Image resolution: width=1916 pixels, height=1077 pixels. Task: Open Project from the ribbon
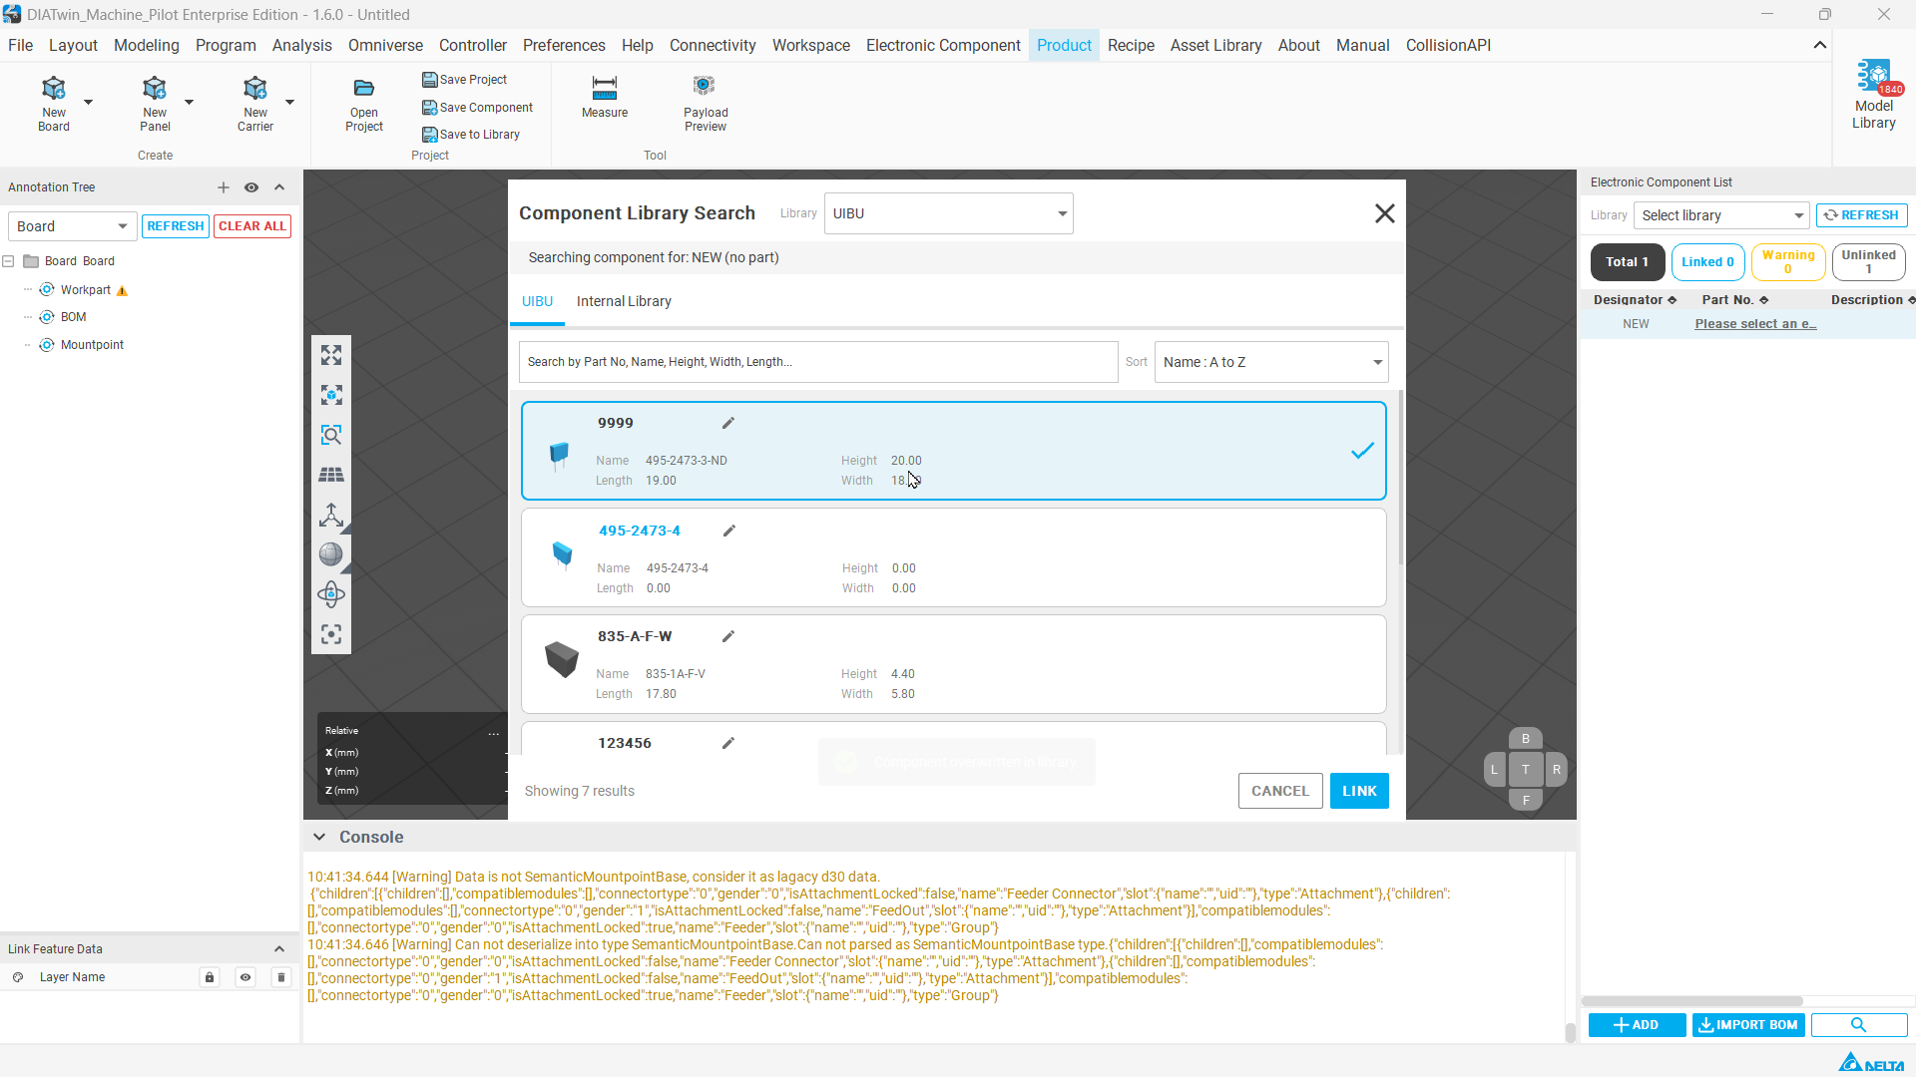[x=364, y=105]
